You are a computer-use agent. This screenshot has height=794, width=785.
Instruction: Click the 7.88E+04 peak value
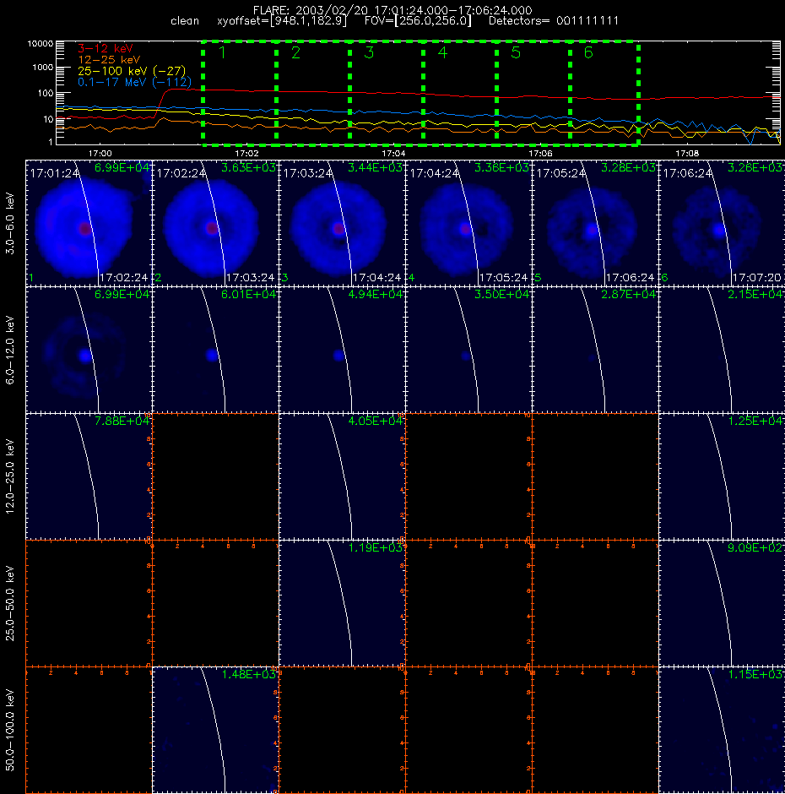pyautogui.click(x=122, y=421)
